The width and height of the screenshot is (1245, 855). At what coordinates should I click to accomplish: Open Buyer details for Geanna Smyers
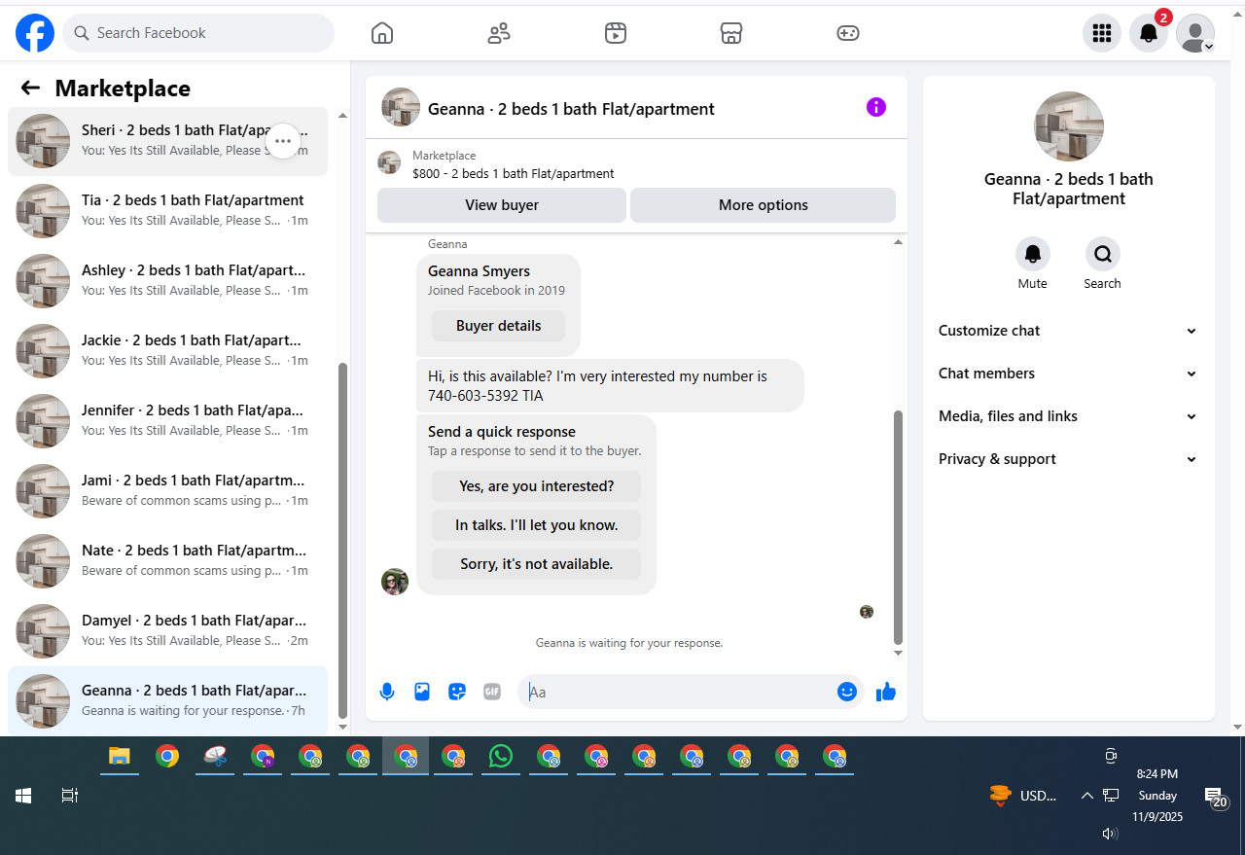(x=498, y=326)
